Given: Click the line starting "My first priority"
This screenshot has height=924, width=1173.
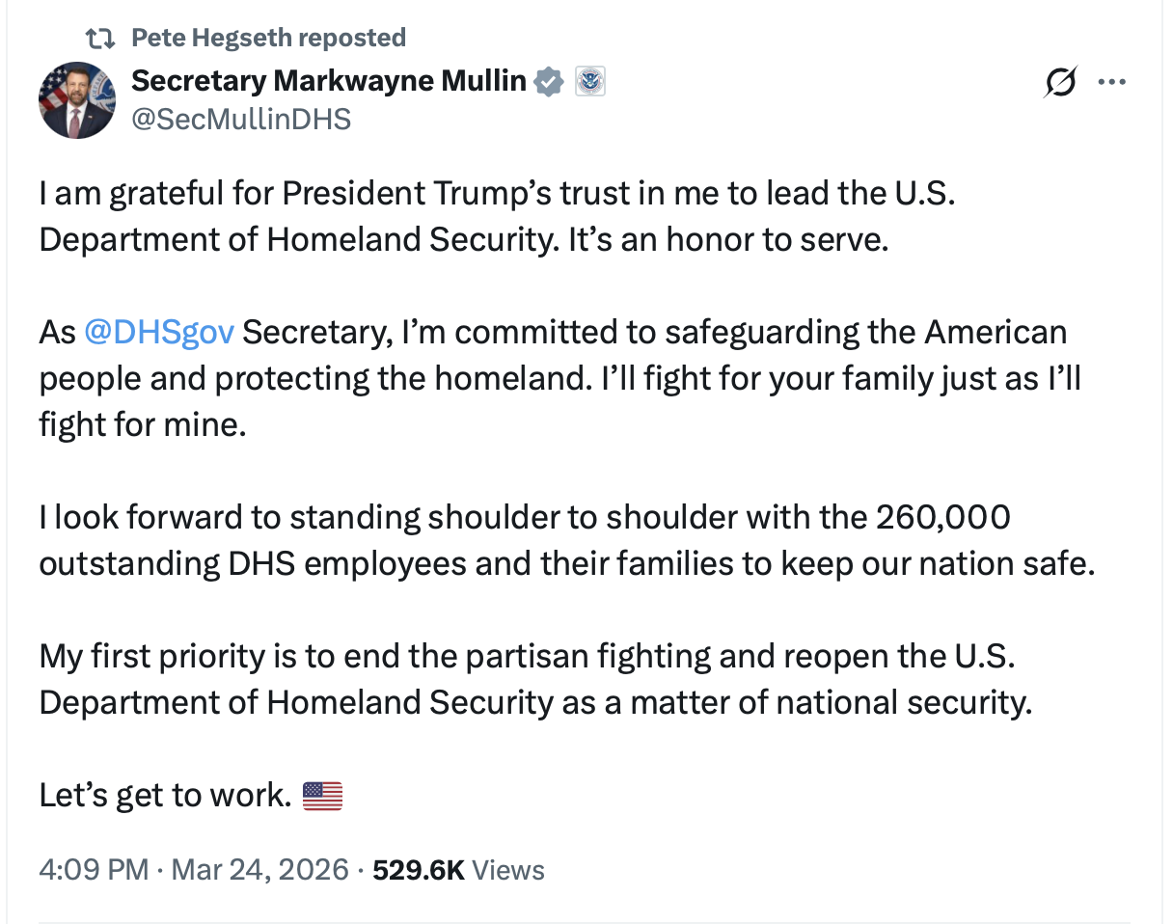Looking at the screenshot, I should click(527, 656).
